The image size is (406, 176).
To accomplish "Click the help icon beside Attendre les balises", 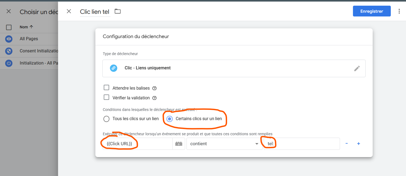I will 155,88.
